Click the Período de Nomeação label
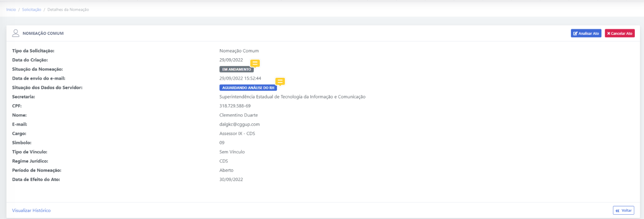This screenshot has width=644, height=219. (37, 170)
